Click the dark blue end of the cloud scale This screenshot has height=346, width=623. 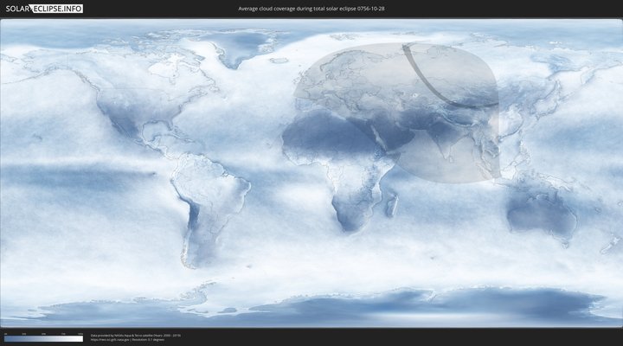pos(7,339)
